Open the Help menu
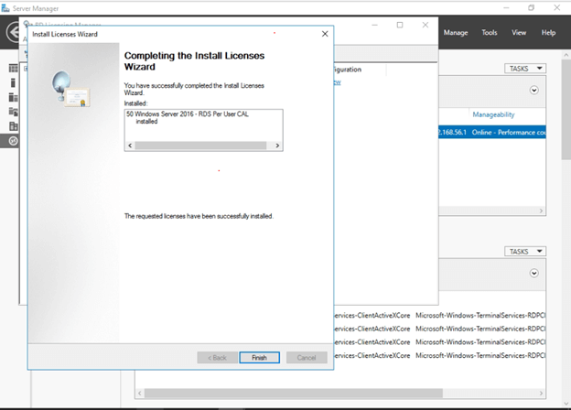571x410 pixels. point(548,33)
